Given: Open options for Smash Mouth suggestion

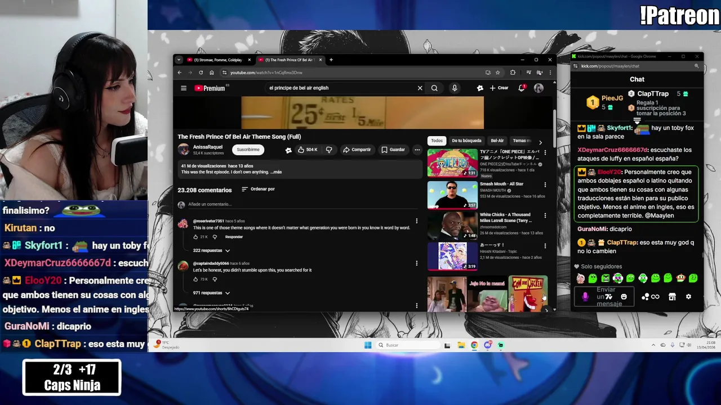Looking at the screenshot, I should 545,184.
